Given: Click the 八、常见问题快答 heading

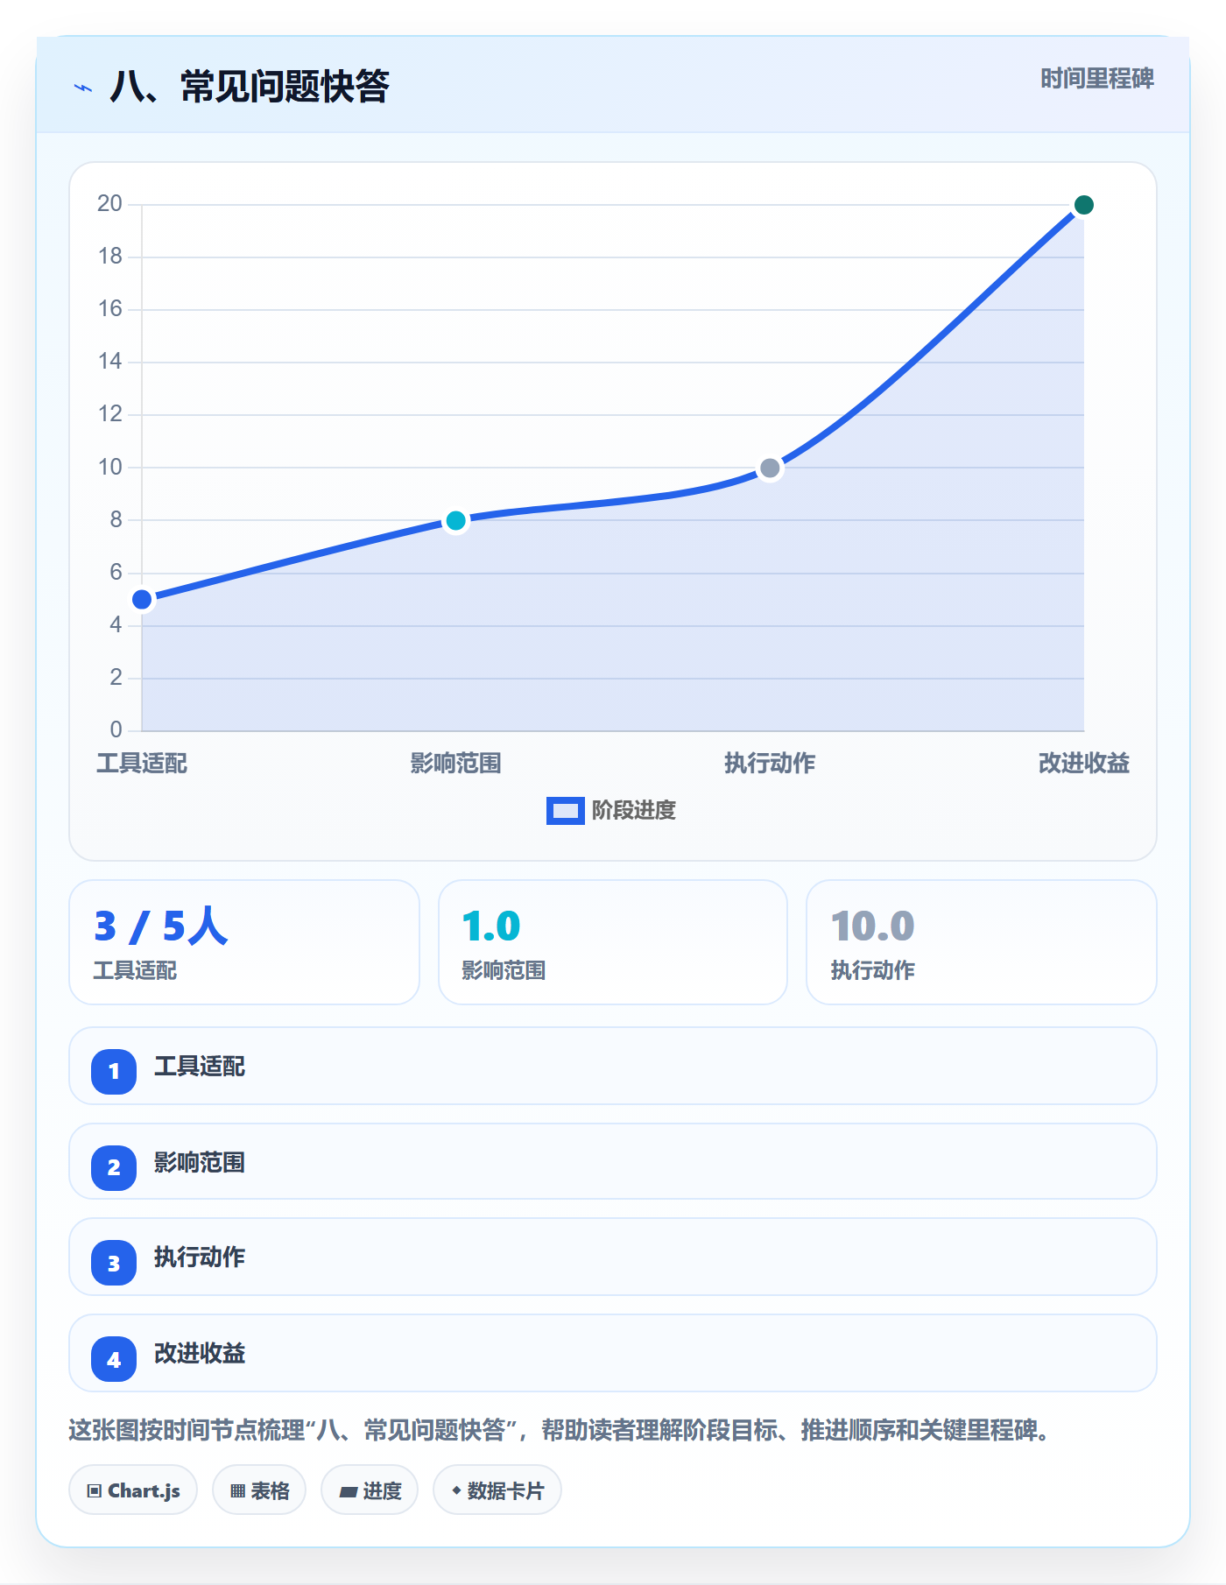Looking at the screenshot, I should [x=250, y=87].
